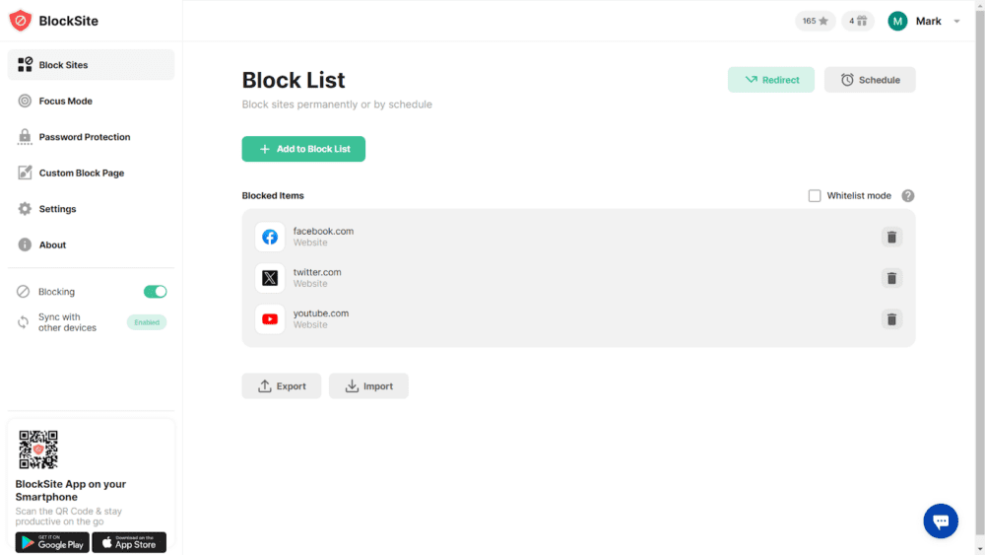Click the BlockSite shield logo
Image resolution: width=985 pixels, height=555 pixels.
tap(20, 21)
